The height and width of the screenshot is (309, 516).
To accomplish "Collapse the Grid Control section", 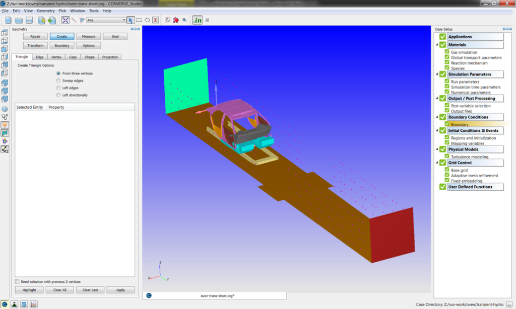I will click(x=437, y=163).
